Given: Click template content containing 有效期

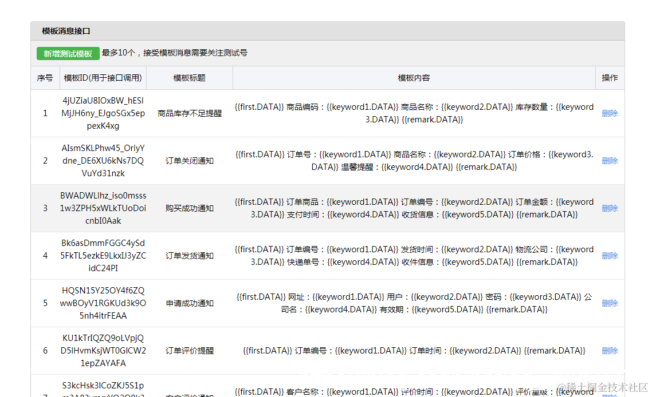Looking at the screenshot, I should coord(414,303).
